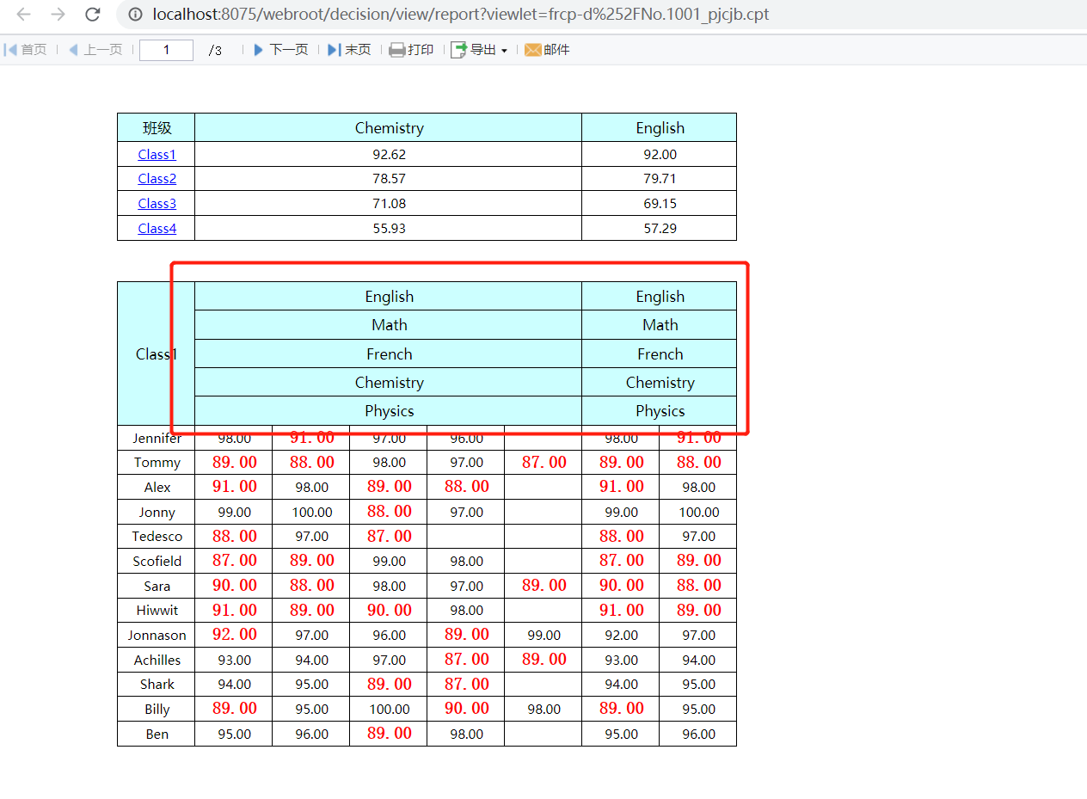Viewport: 1087px width, 799px height.
Task: Reload the report page
Action: pos(92,15)
